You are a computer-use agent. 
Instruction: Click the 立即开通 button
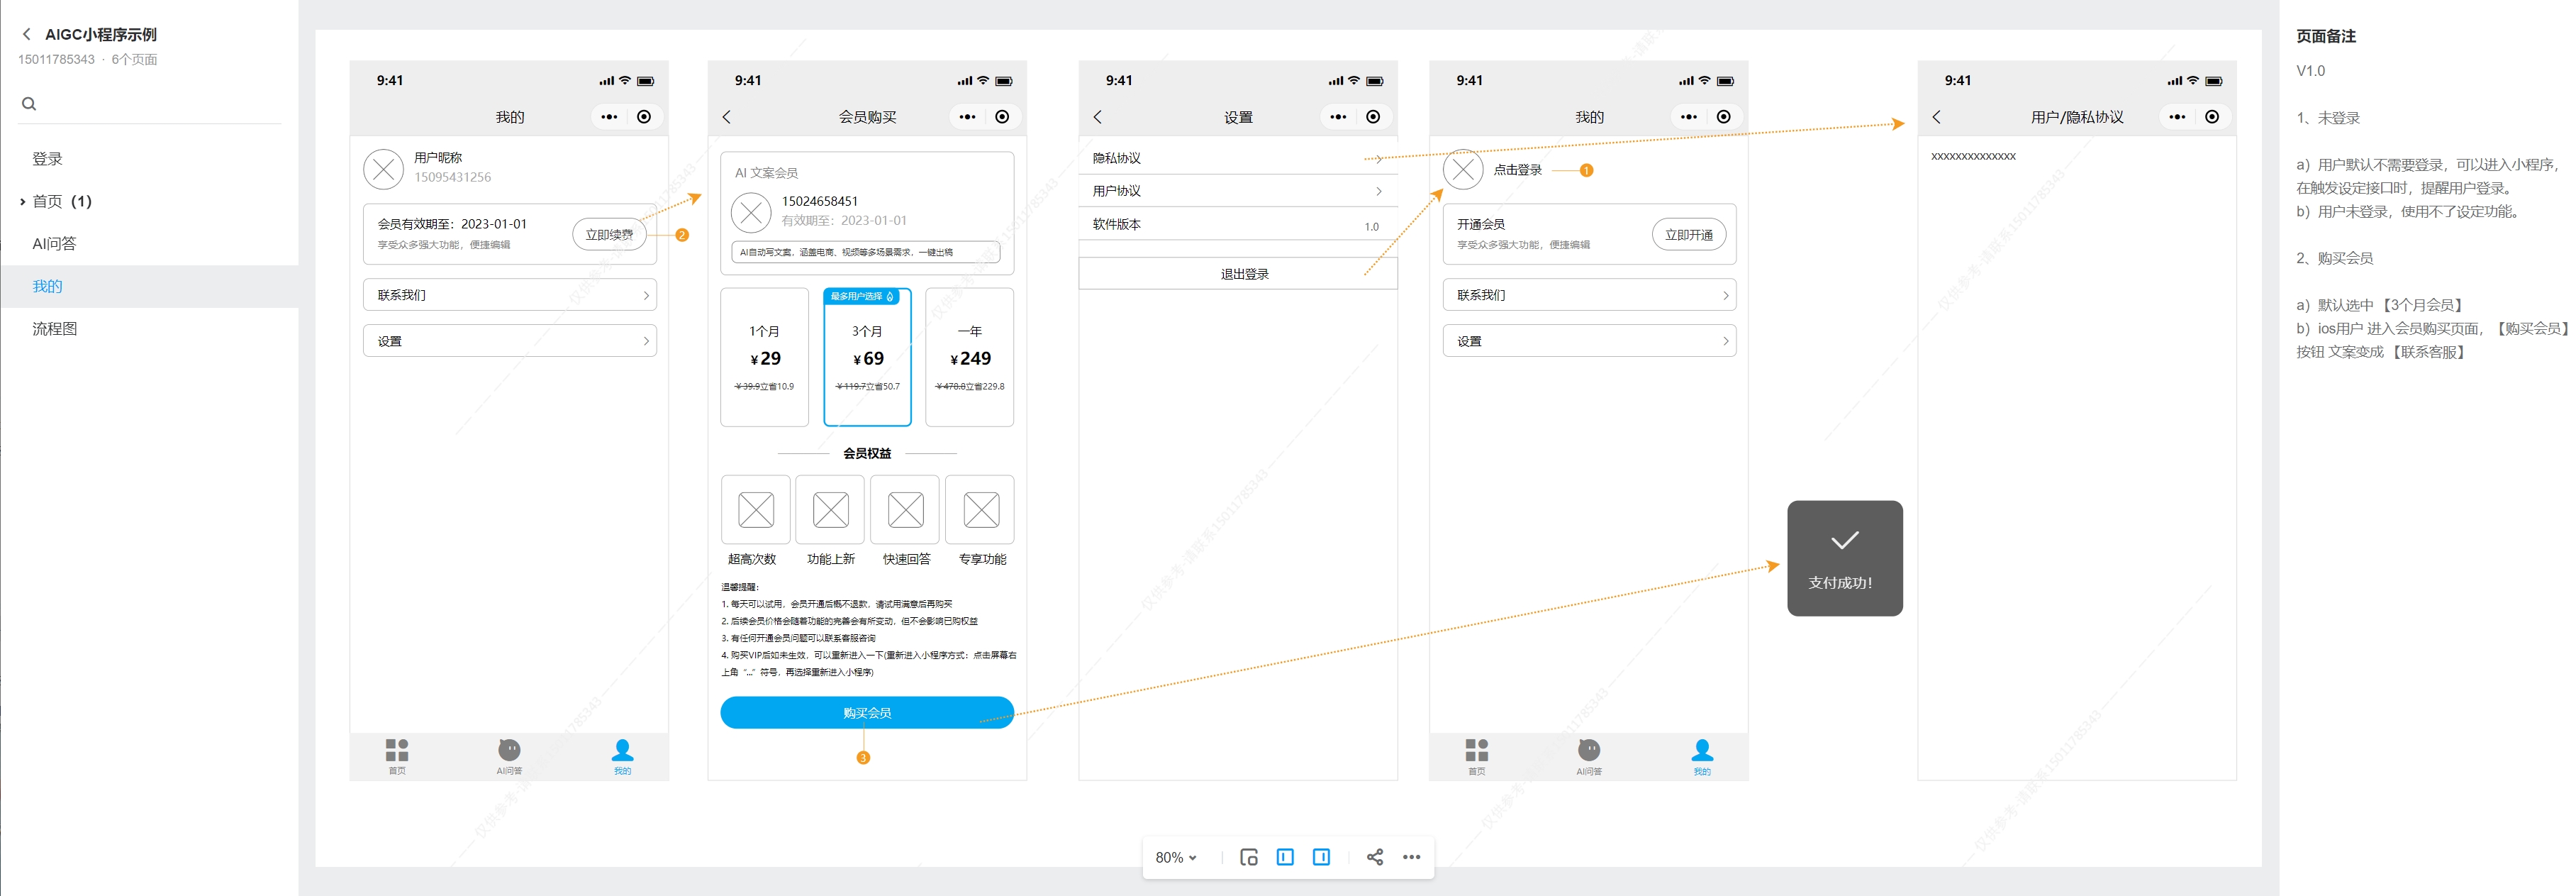[x=1689, y=234]
